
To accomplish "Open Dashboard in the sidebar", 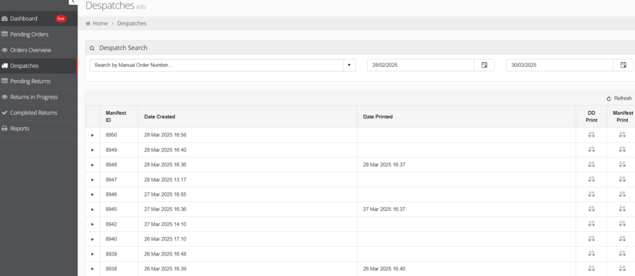I will (38, 19).
